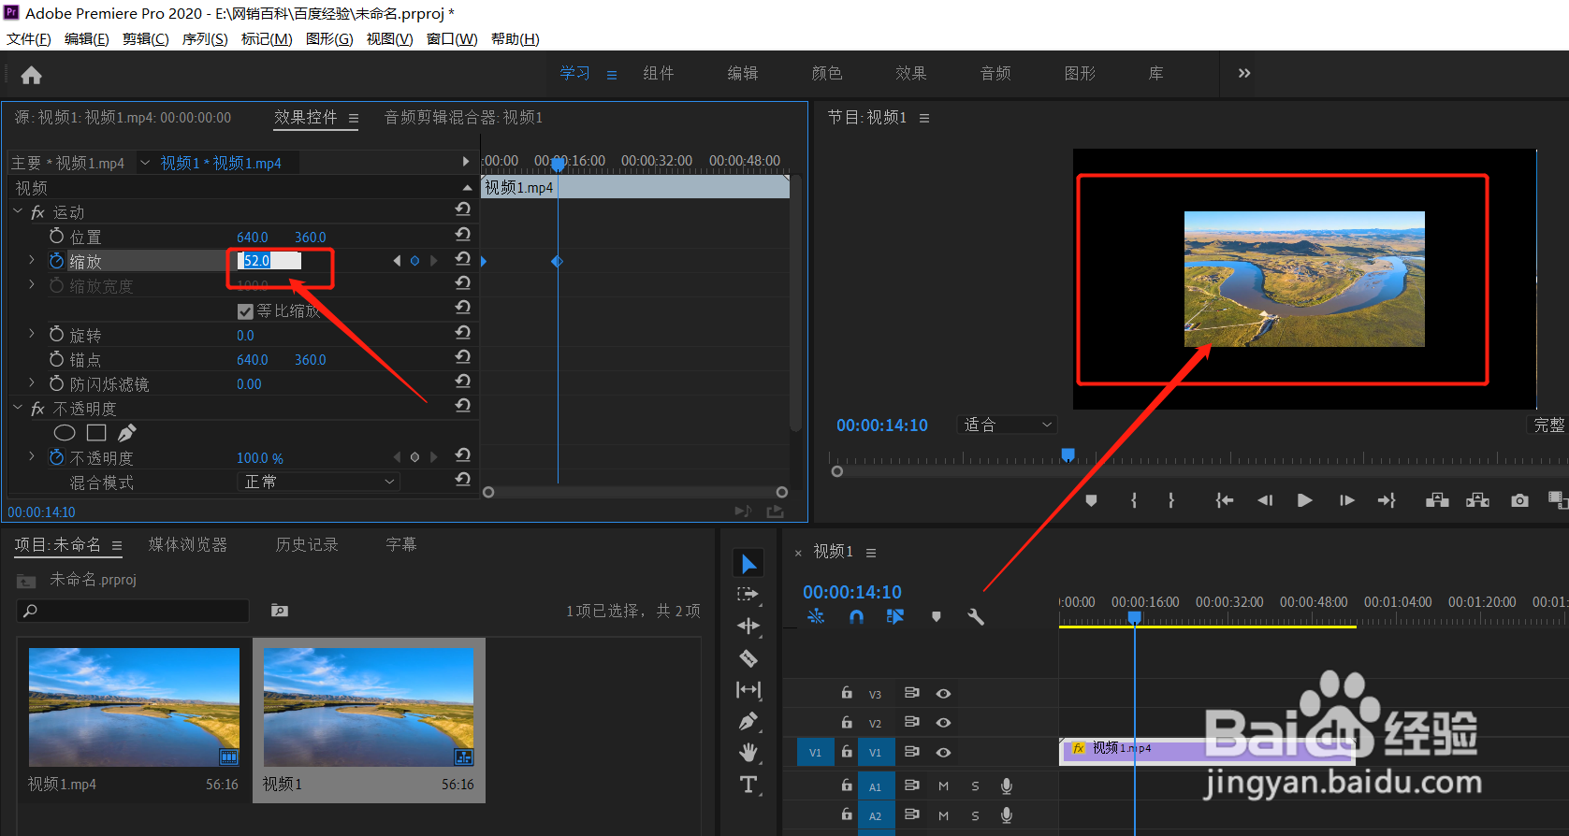Toggle 等比缩放 checkbox
1569x836 pixels.
[x=245, y=311]
